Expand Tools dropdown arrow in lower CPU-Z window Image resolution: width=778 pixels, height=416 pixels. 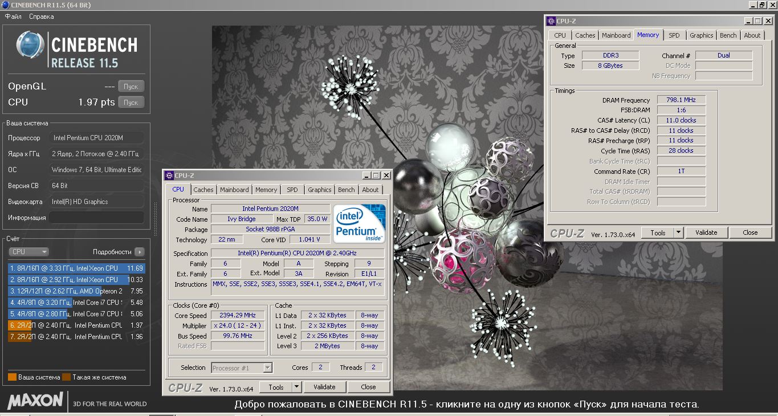296,387
